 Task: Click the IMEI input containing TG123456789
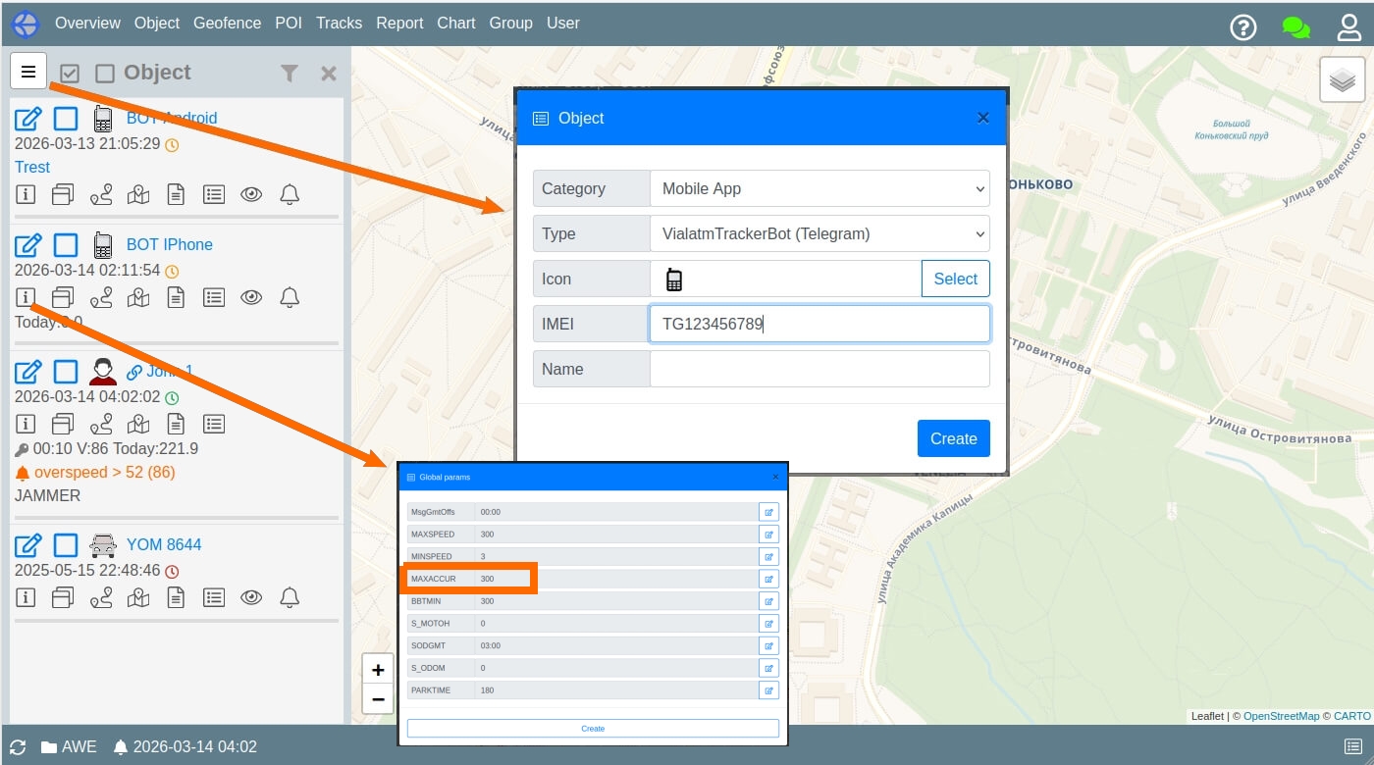(819, 323)
